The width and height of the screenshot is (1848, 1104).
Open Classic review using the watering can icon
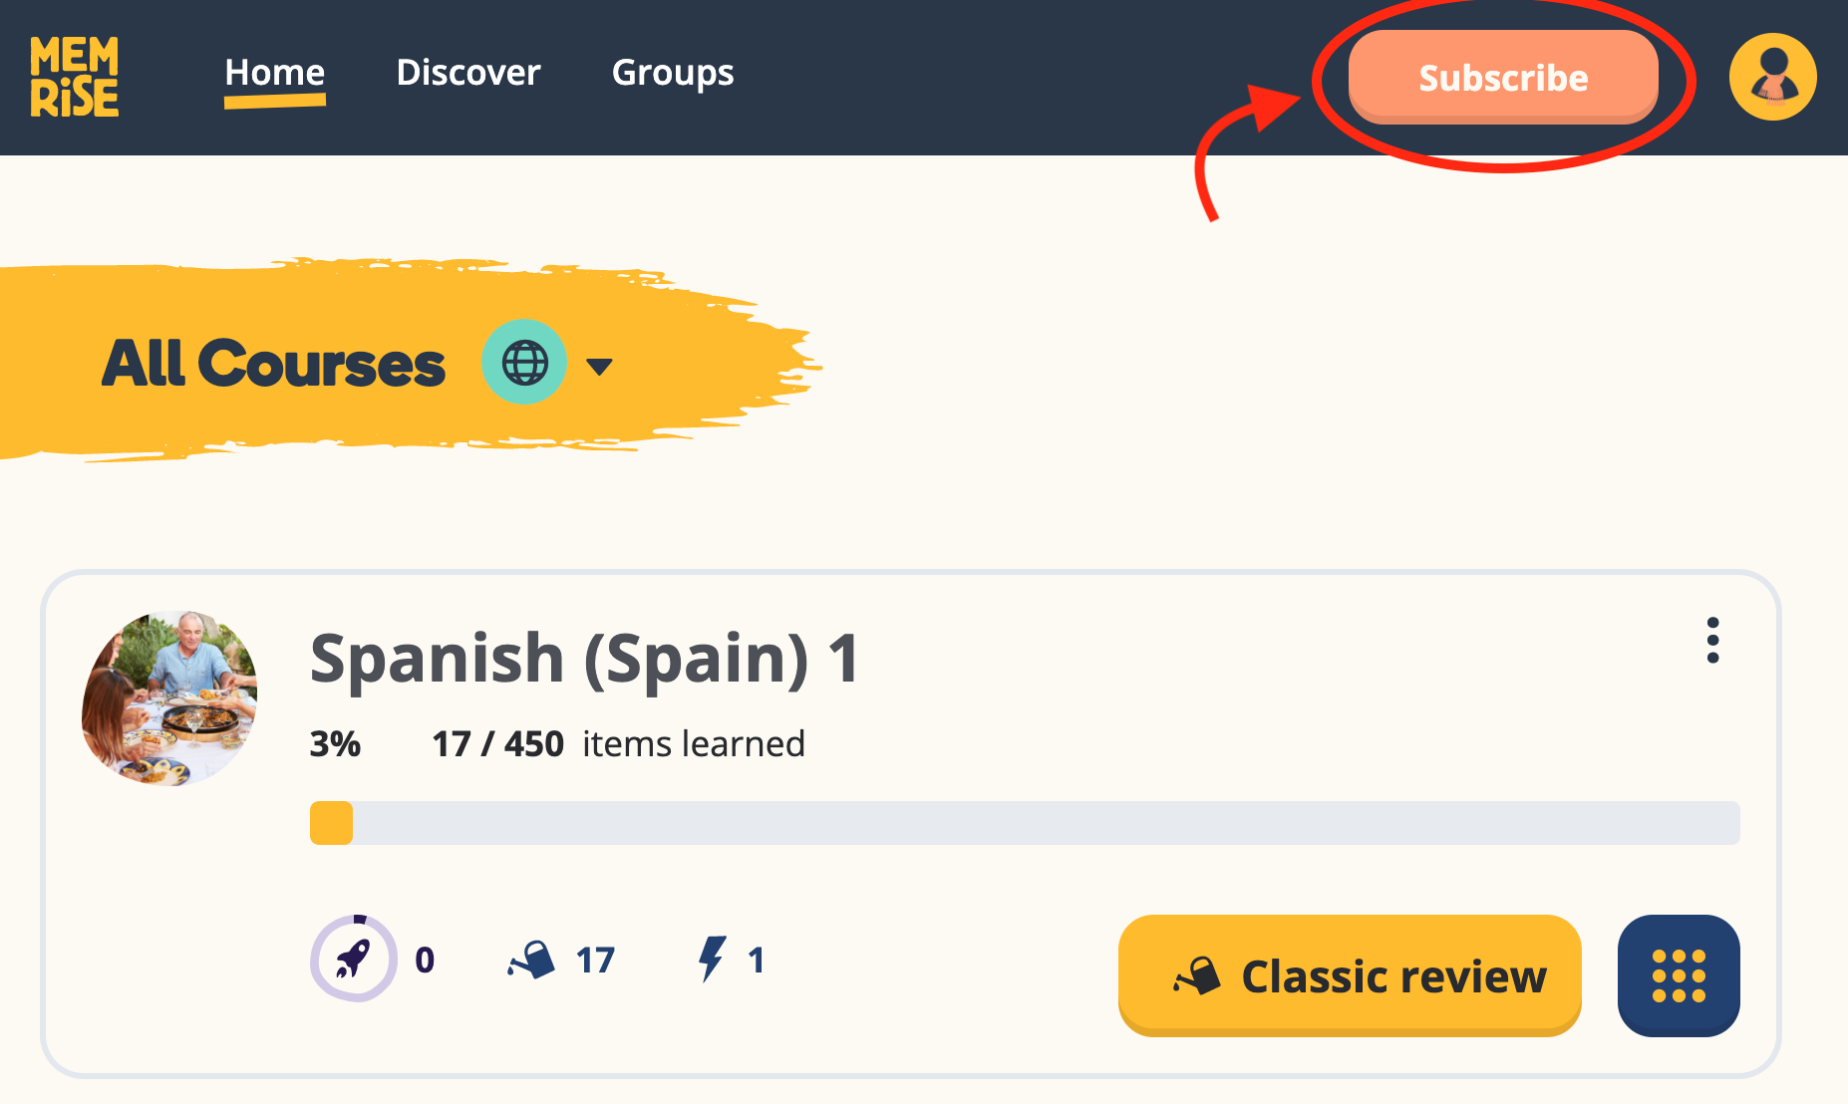click(x=532, y=959)
